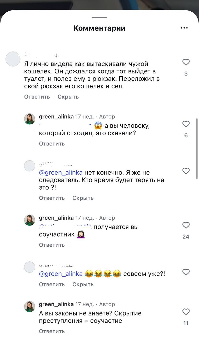
Task: Like the "Скрытие преступления" reply with 11 likes
Action: coord(186,312)
